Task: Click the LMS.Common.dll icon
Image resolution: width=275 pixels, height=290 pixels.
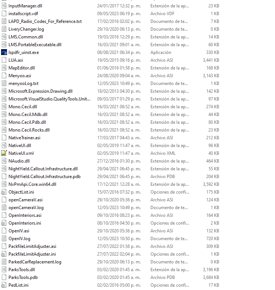Action: coord(4,37)
